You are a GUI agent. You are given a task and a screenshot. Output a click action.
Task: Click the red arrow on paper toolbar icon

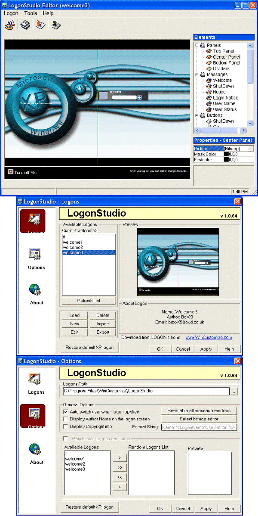tap(40, 25)
